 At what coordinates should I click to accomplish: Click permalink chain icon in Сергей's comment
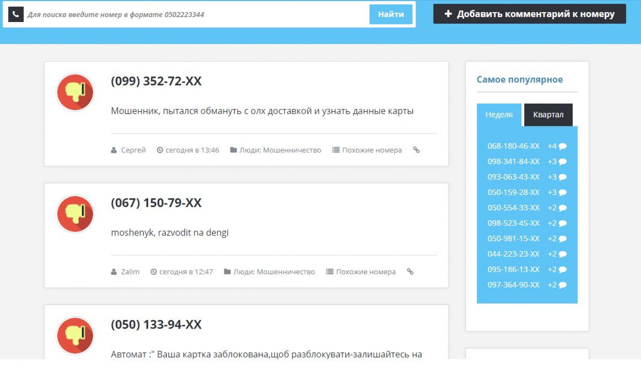click(416, 150)
